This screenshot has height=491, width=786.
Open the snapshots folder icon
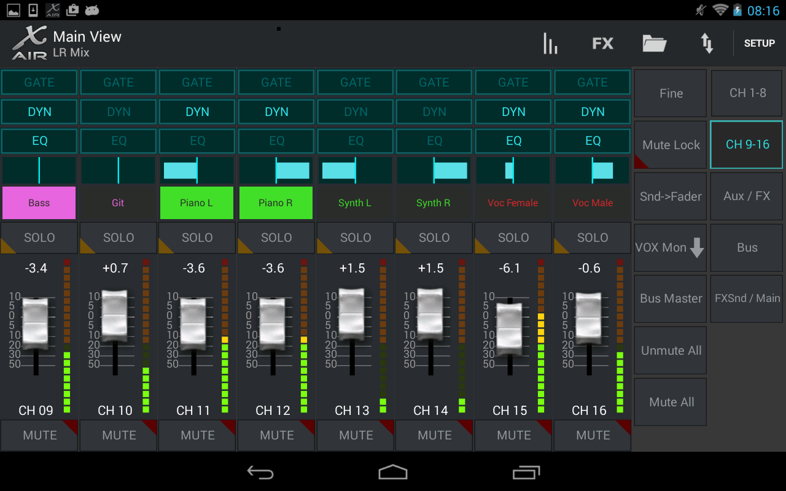coord(654,43)
